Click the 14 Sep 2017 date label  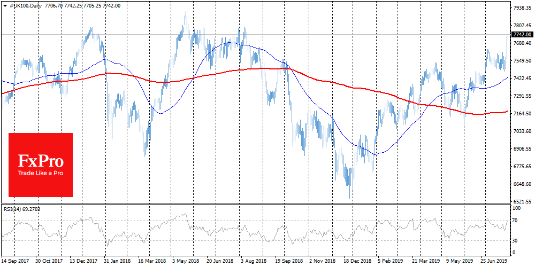[x=14, y=262]
